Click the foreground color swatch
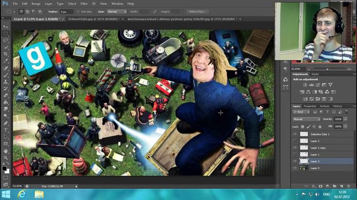The image size is (357, 200). coord(4,168)
